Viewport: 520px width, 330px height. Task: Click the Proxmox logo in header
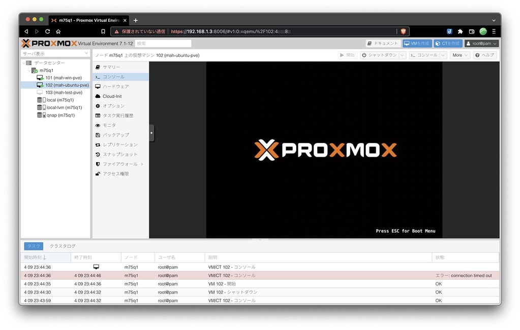coord(49,43)
